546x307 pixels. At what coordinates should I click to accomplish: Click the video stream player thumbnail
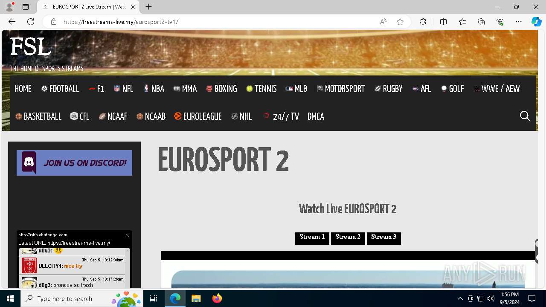pos(348,280)
